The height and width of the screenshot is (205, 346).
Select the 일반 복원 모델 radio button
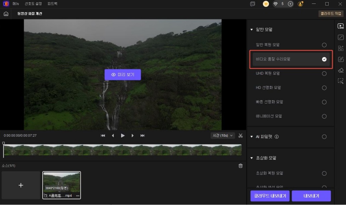click(x=324, y=45)
